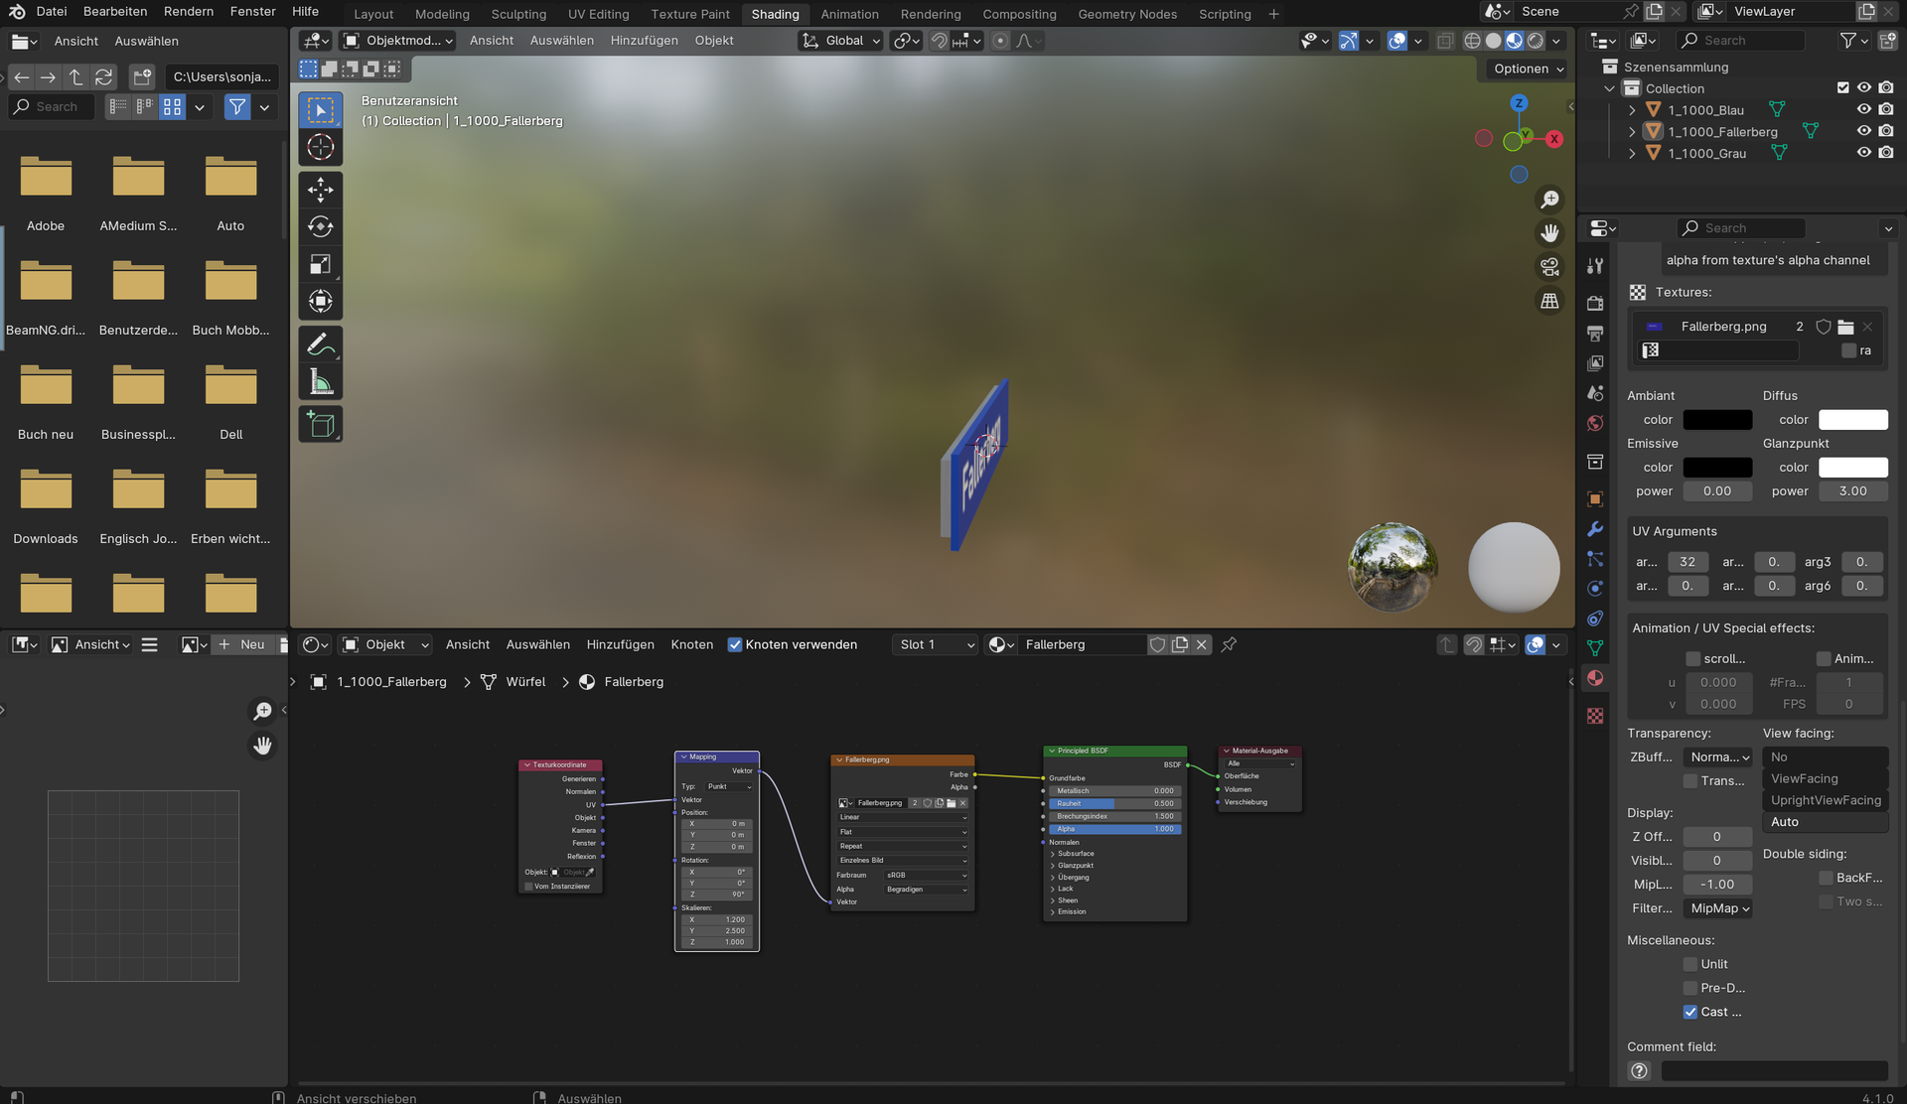Toggle Knoten verwenden checkbox
1907x1104 pixels.
point(735,644)
